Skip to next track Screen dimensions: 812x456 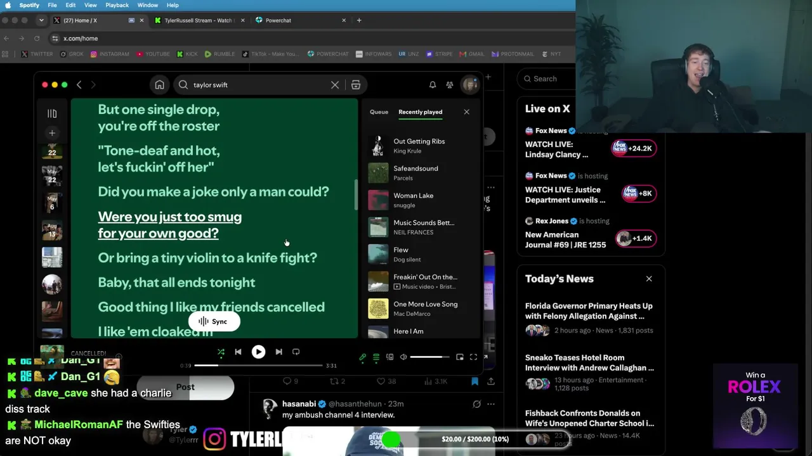pos(278,351)
